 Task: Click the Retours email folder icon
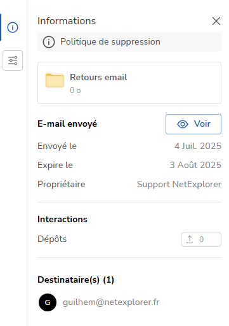click(x=55, y=80)
